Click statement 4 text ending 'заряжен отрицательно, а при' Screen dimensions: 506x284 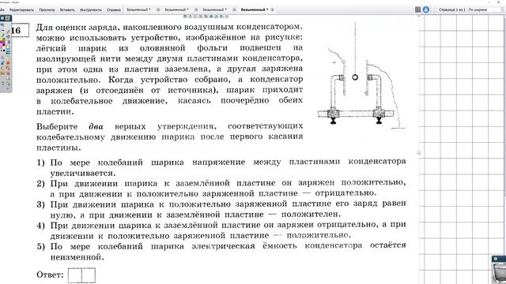coord(221,230)
